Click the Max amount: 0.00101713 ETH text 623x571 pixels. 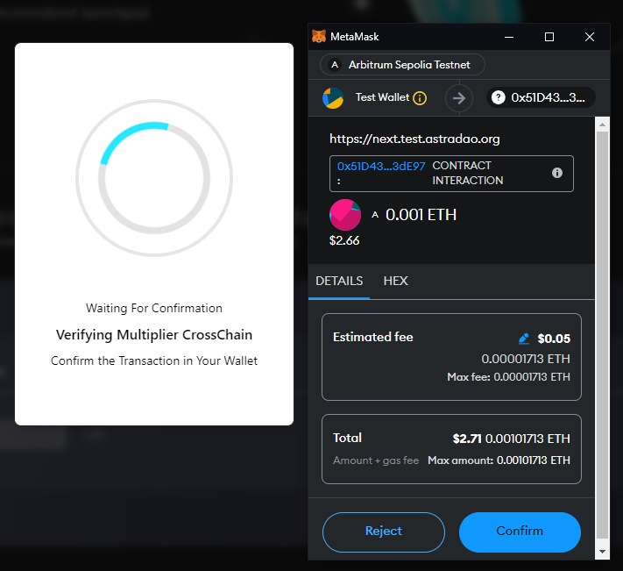point(499,460)
